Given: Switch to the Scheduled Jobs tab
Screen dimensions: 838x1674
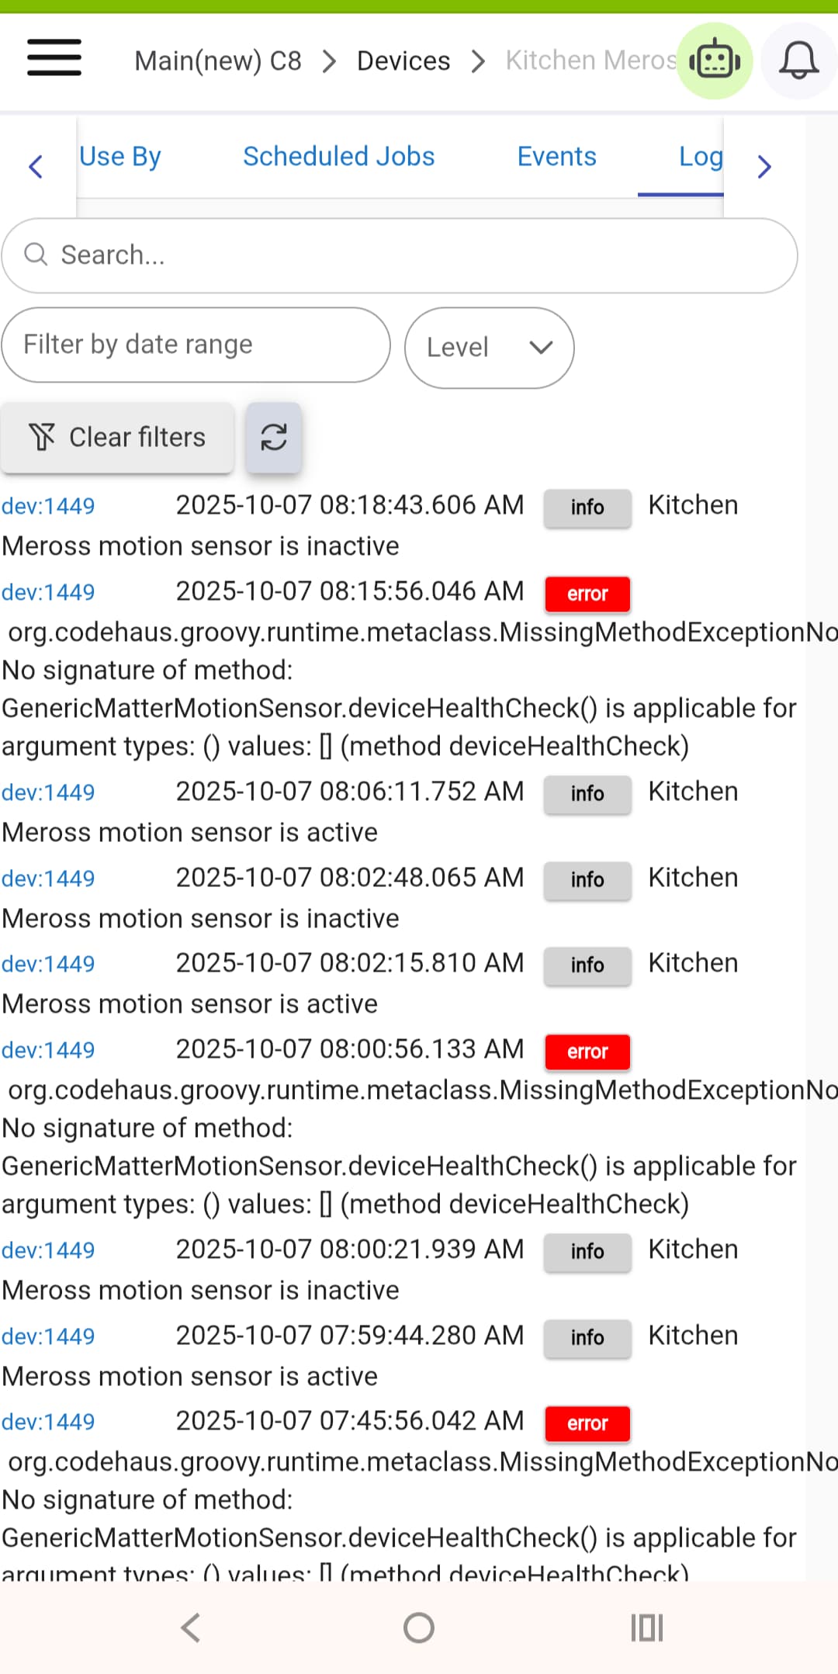Looking at the screenshot, I should pos(339,157).
